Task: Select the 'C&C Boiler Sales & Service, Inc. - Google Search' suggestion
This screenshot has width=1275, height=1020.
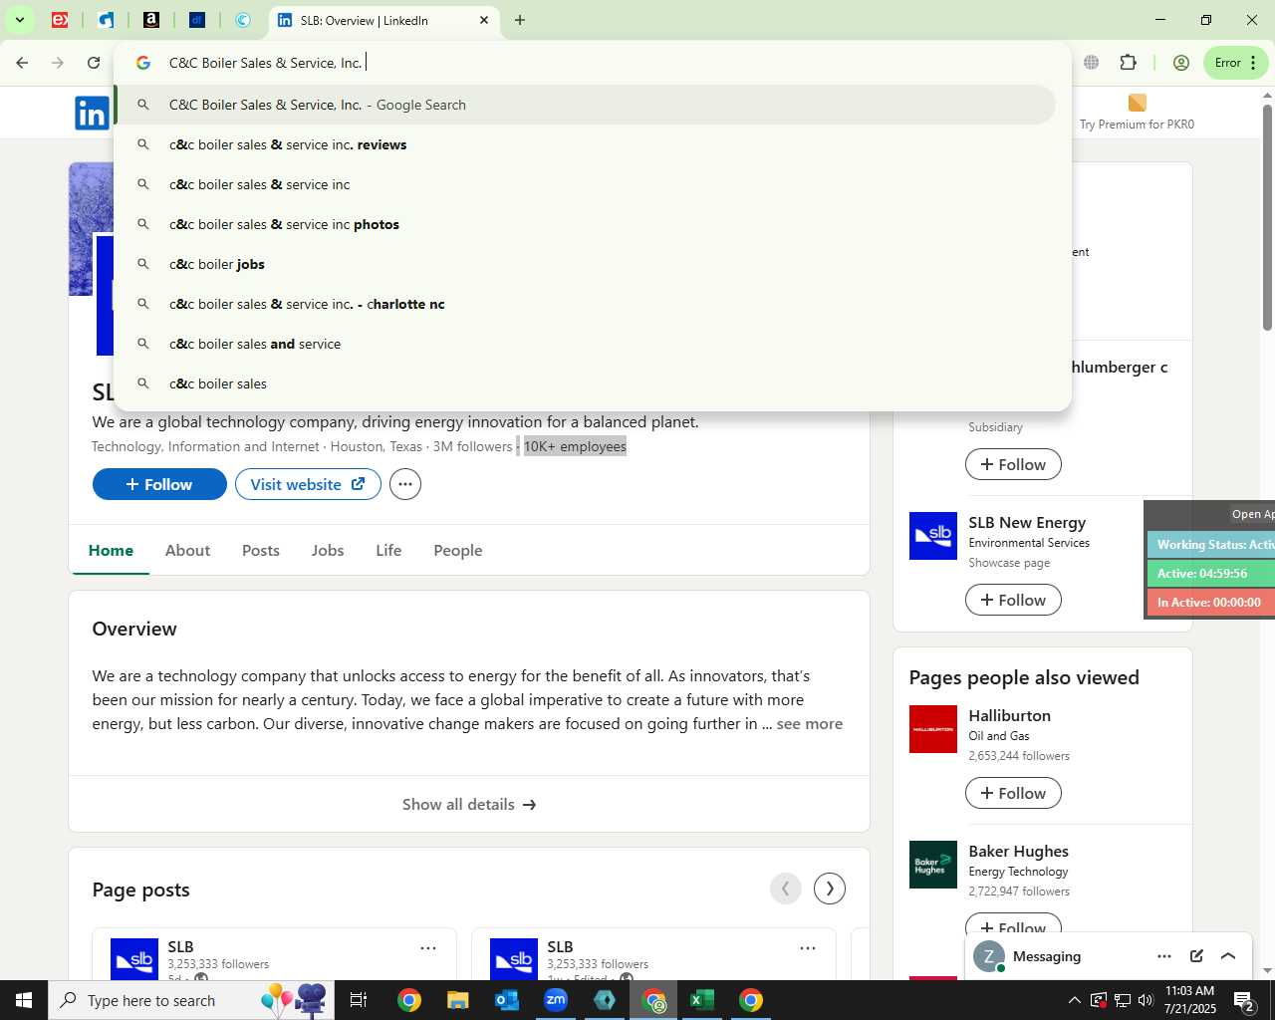Action: click(x=585, y=105)
